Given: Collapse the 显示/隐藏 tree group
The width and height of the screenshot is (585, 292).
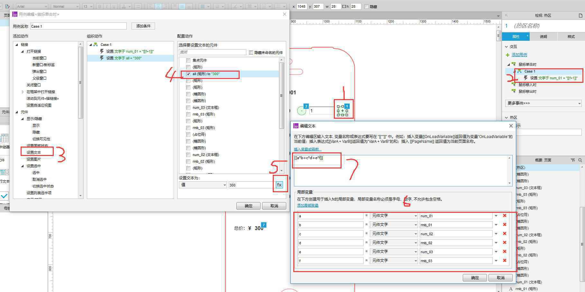Looking at the screenshot, I should [x=23, y=119].
